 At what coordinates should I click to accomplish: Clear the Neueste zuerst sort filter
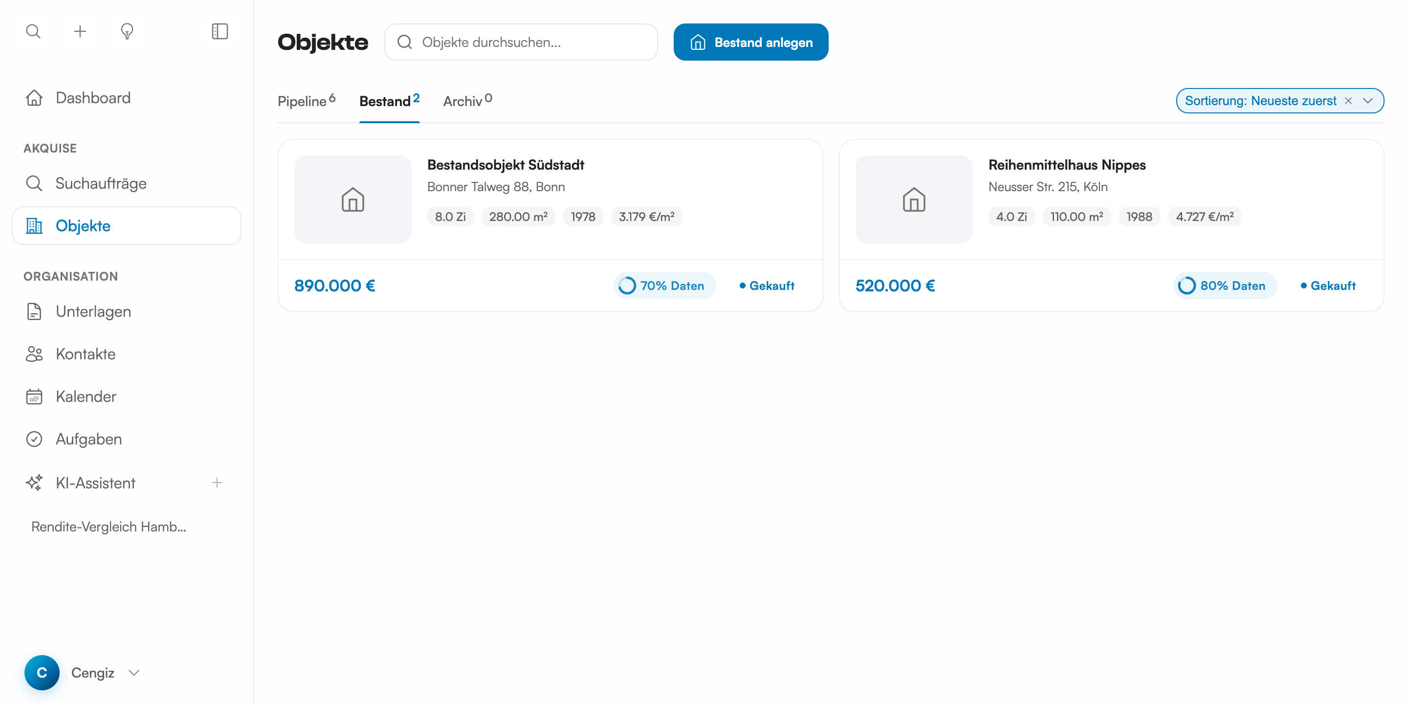click(x=1348, y=101)
